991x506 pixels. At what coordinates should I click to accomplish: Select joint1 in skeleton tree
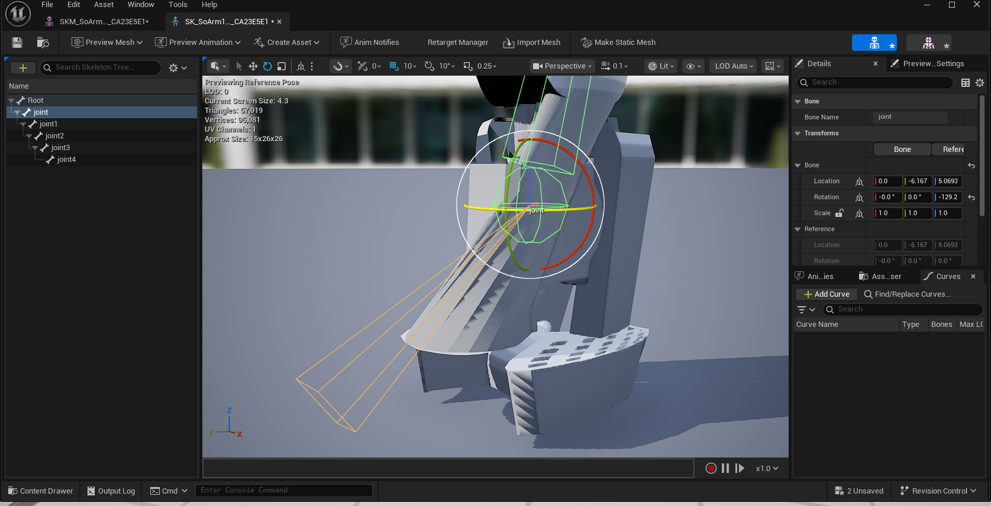click(x=48, y=124)
